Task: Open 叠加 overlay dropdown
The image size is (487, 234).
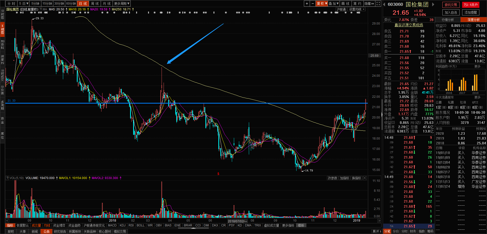Action: pos(334,4)
